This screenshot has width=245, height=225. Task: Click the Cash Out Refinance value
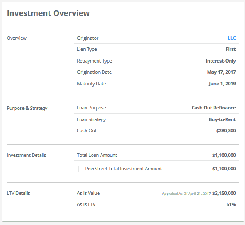[x=214, y=108]
